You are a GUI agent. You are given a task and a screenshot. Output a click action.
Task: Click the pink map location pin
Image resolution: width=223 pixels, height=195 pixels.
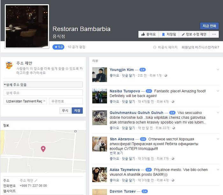(x=43, y=149)
